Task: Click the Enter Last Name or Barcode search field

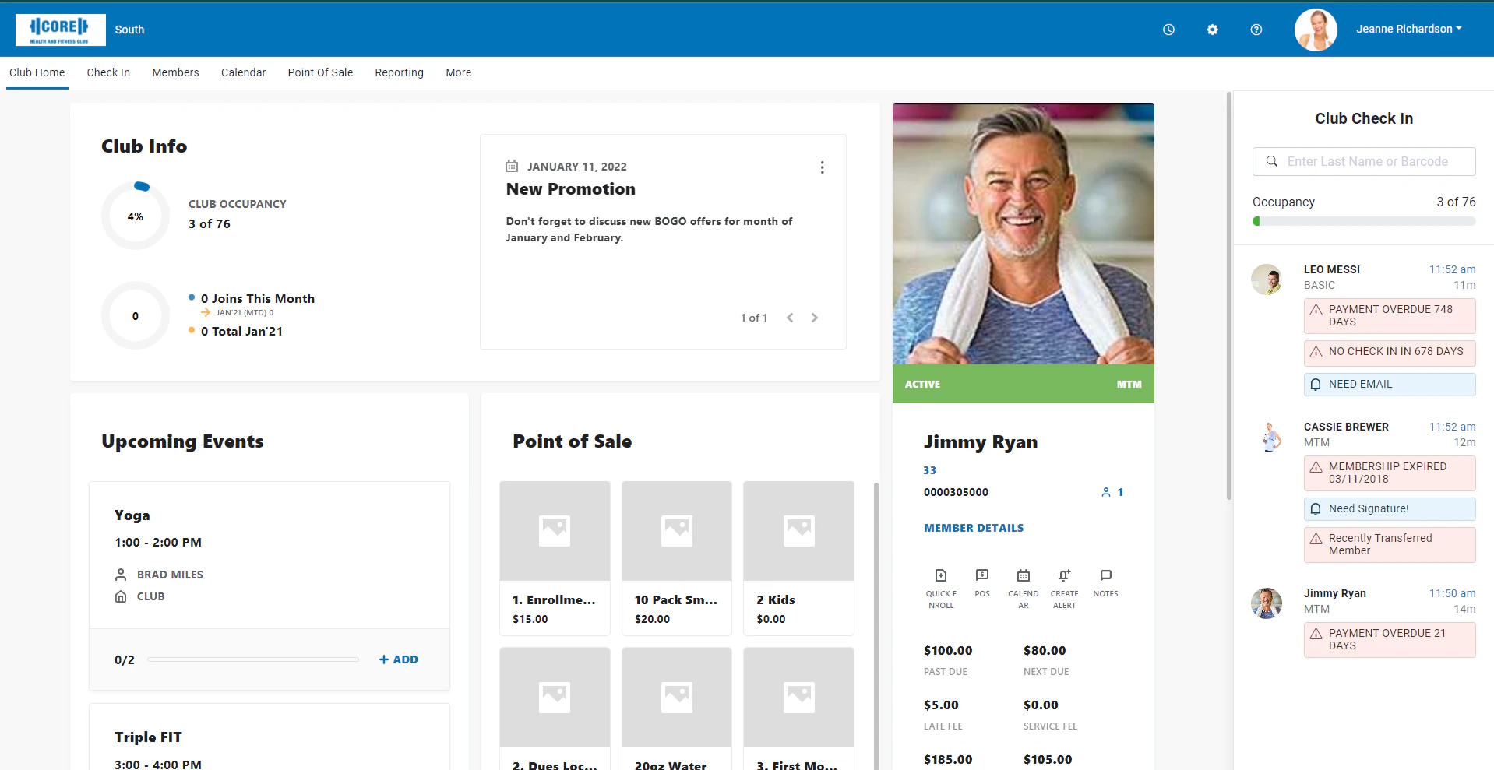Action: [1363, 161]
